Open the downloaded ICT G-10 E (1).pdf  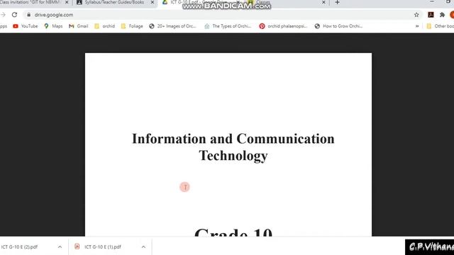[102, 247]
